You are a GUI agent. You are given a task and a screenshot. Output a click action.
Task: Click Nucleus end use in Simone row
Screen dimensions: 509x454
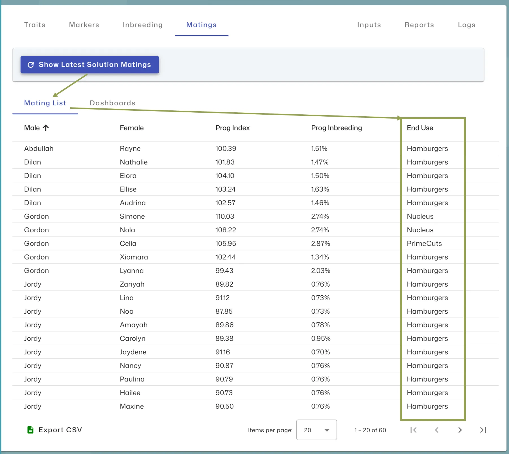tap(420, 216)
